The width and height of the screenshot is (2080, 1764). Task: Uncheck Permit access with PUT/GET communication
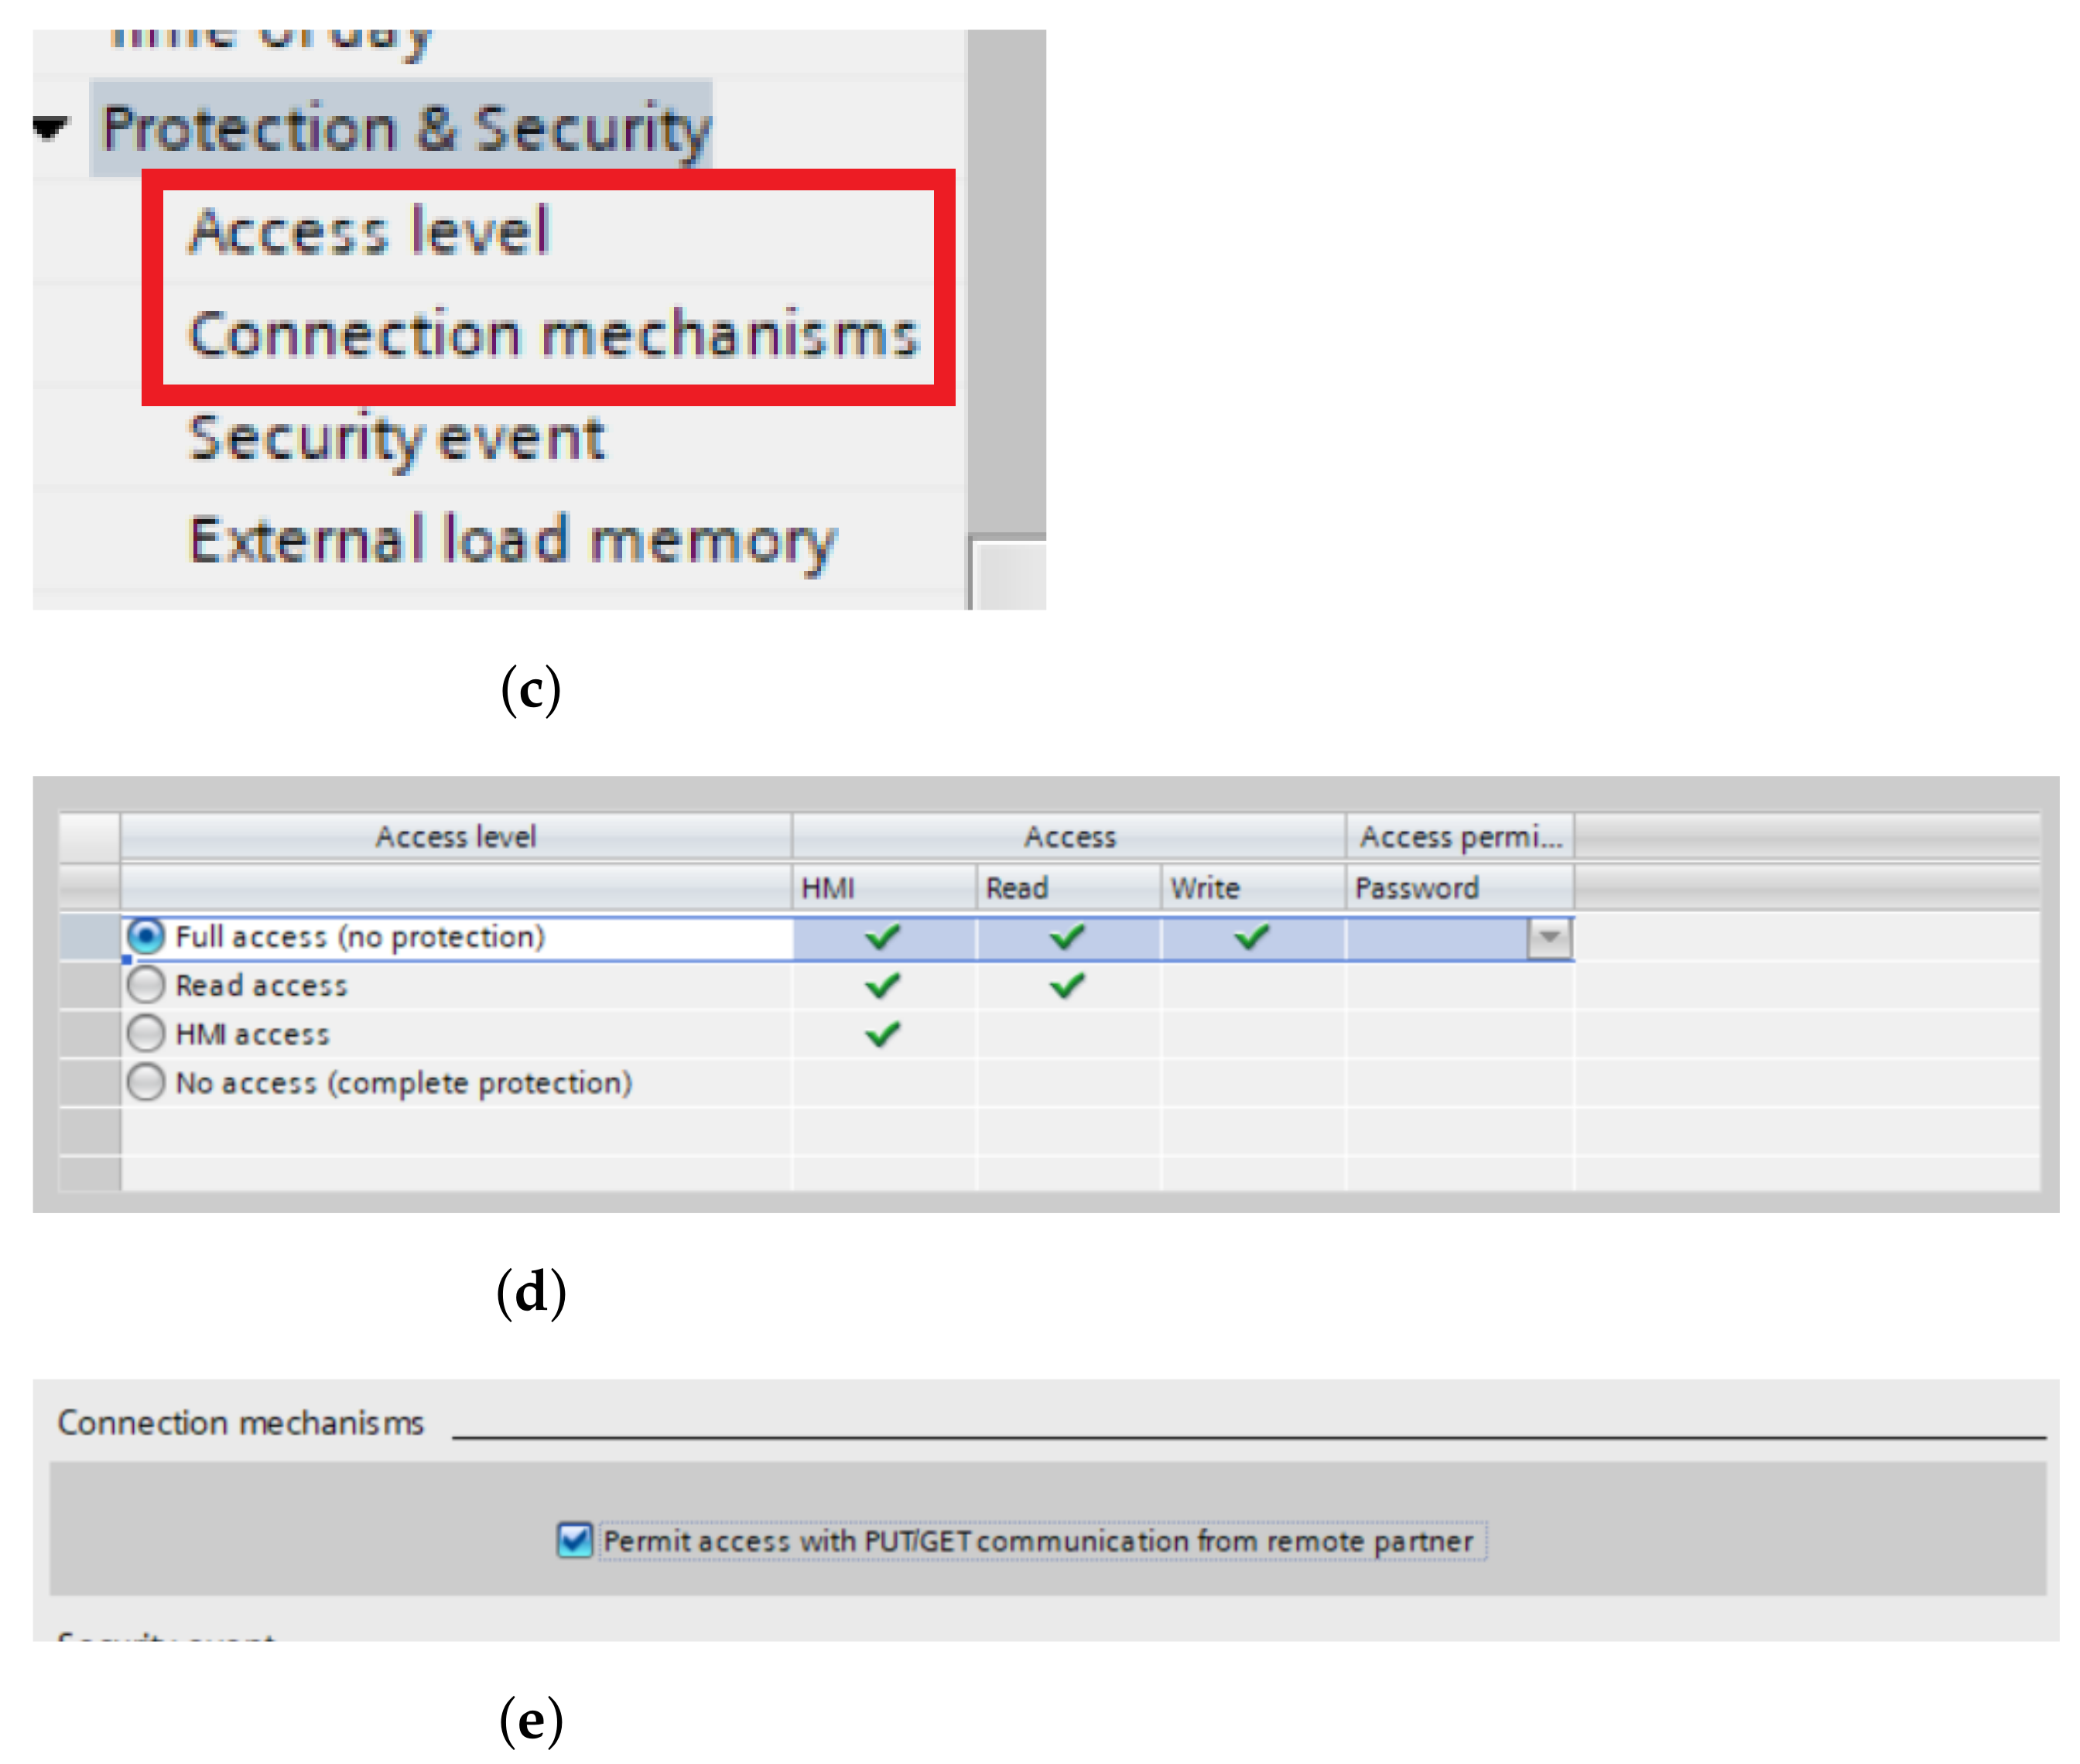click(575, 1541)
